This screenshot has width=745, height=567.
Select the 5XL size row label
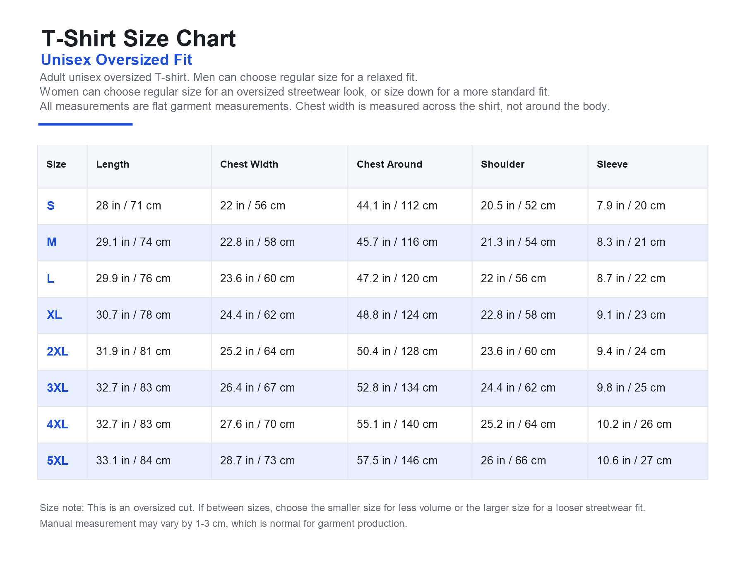pos(58,461)
